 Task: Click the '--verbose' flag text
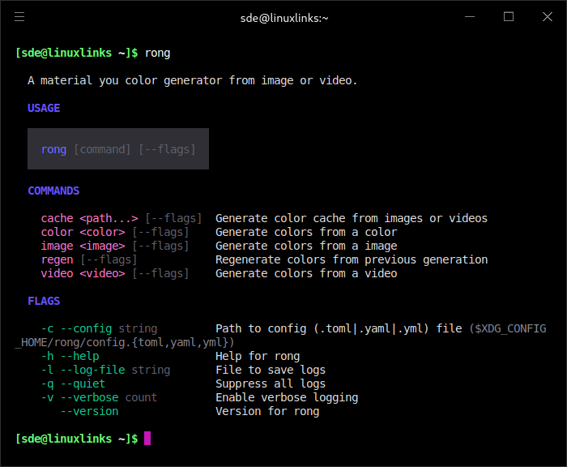pos(89,397)
